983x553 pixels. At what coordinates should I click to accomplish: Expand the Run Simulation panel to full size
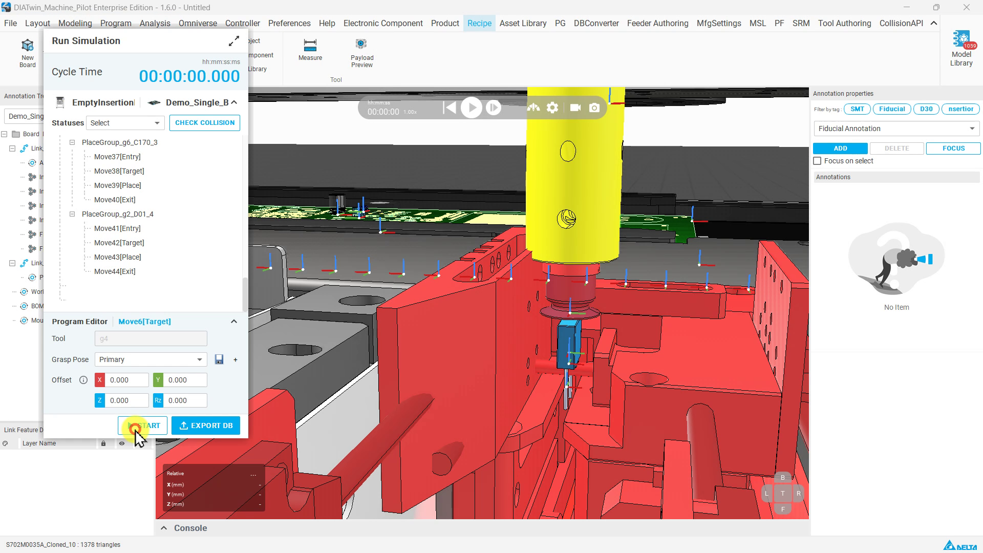tap(234, 41)
